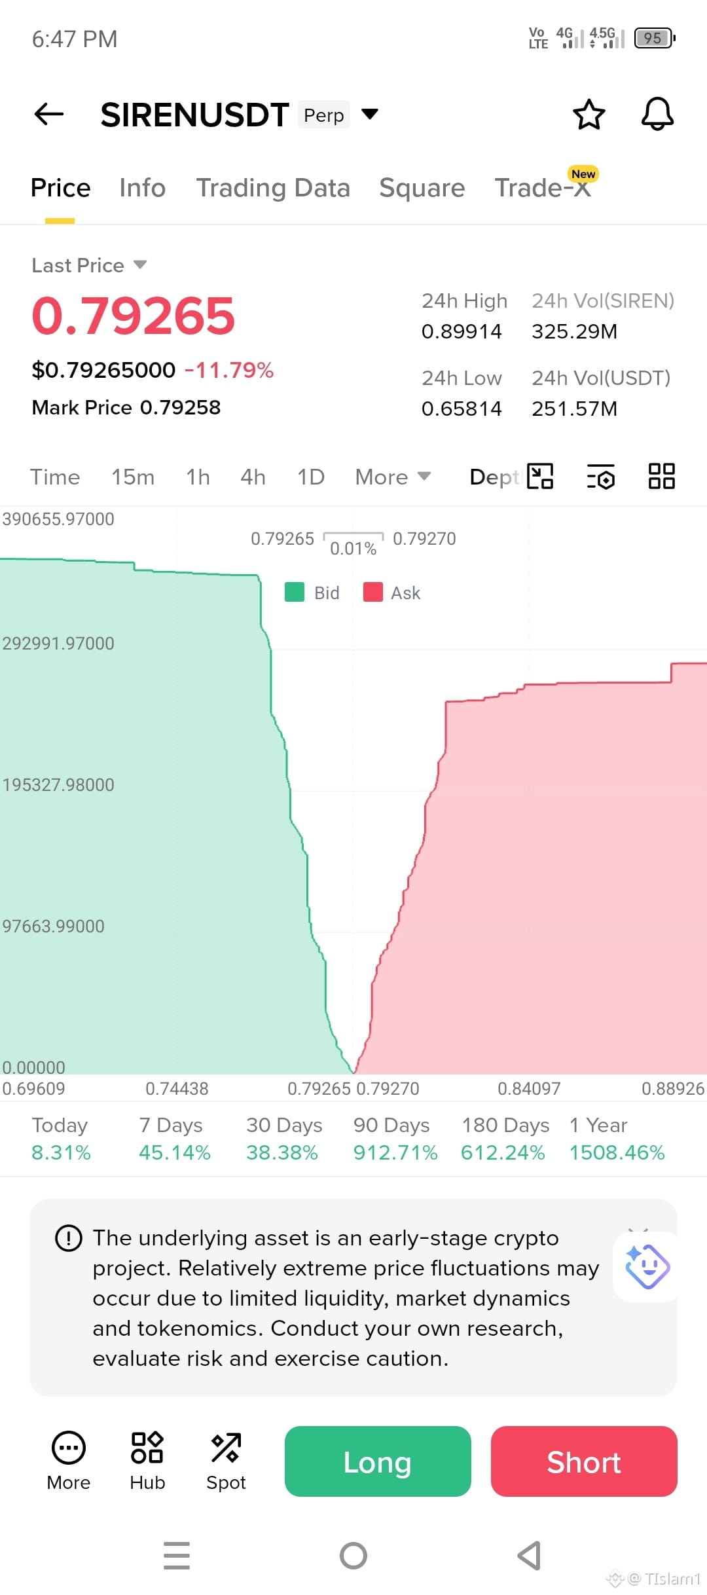Open the More menu icon

tap(69, 1461)
